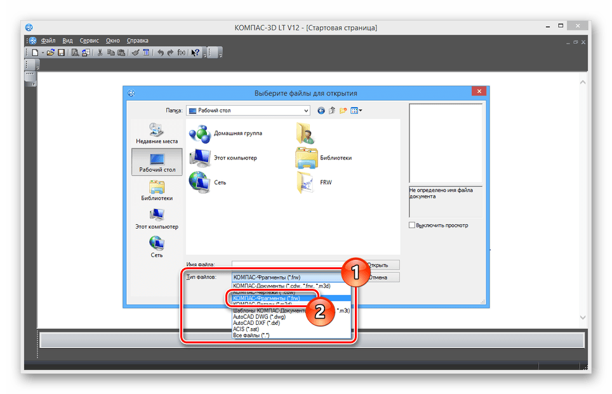Choose highlighted КОМПАС-Фрагменты (*.frw) list option
Screen dimensions: 612x394
pyautogui.click(x=291, y=298)
